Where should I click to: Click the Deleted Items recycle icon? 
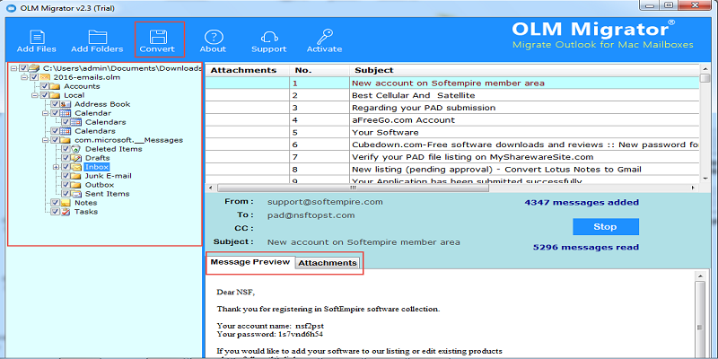pyautogui.click(x=77, y=149)
